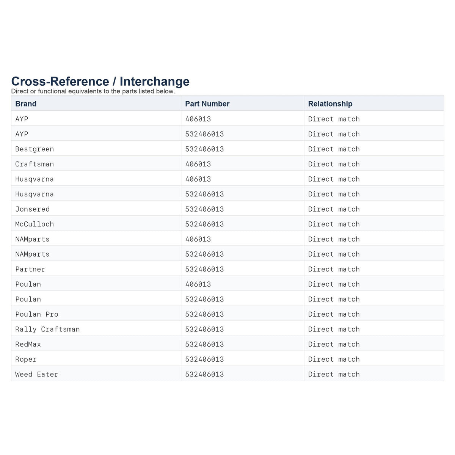Click Direct match in the Weed Eater row
The image size is (455, 455).
334,374
